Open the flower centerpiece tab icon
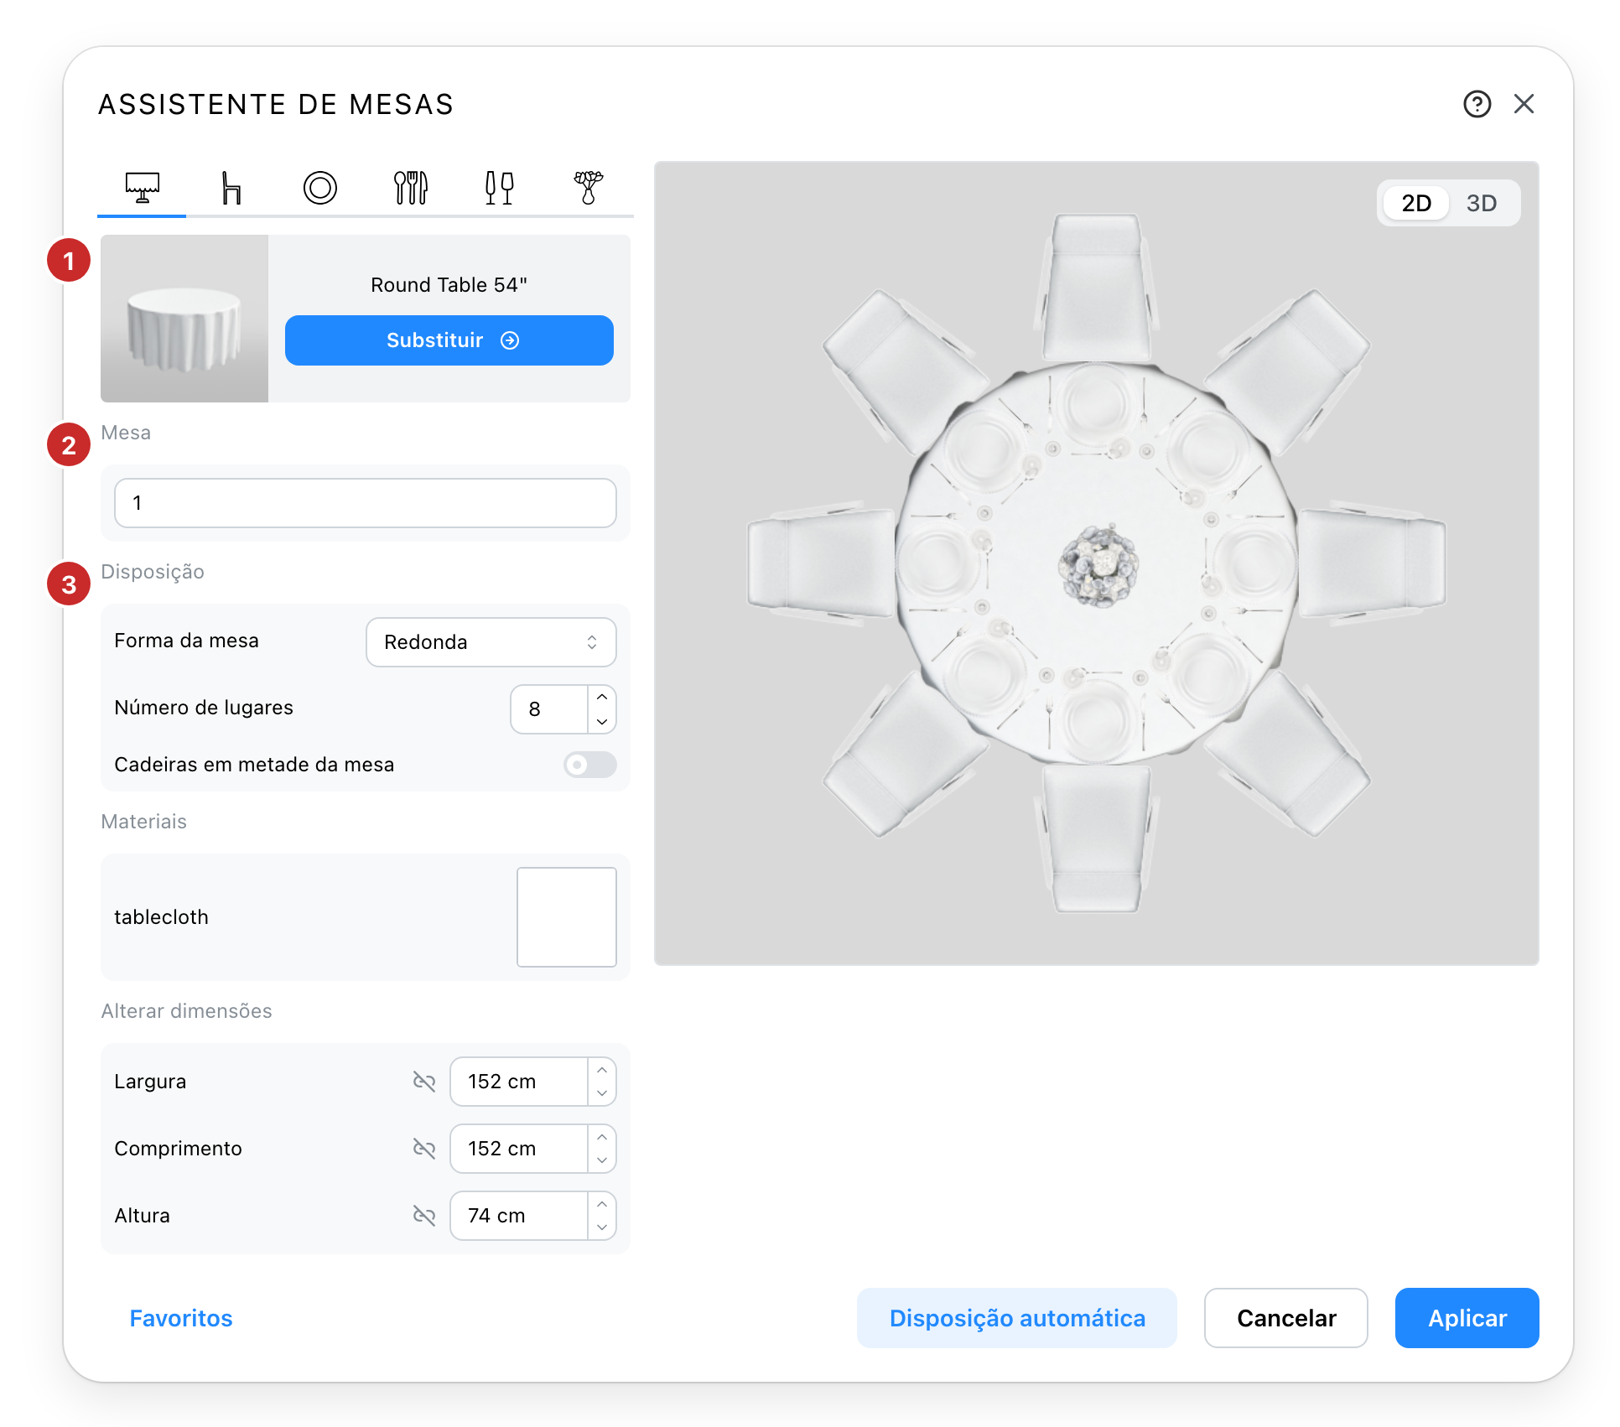Image resolution: width=1620 pixels, height=1427 pixels. click(x=589, y=187)
